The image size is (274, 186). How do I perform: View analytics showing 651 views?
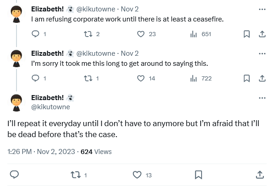click(x=194, y=34)
